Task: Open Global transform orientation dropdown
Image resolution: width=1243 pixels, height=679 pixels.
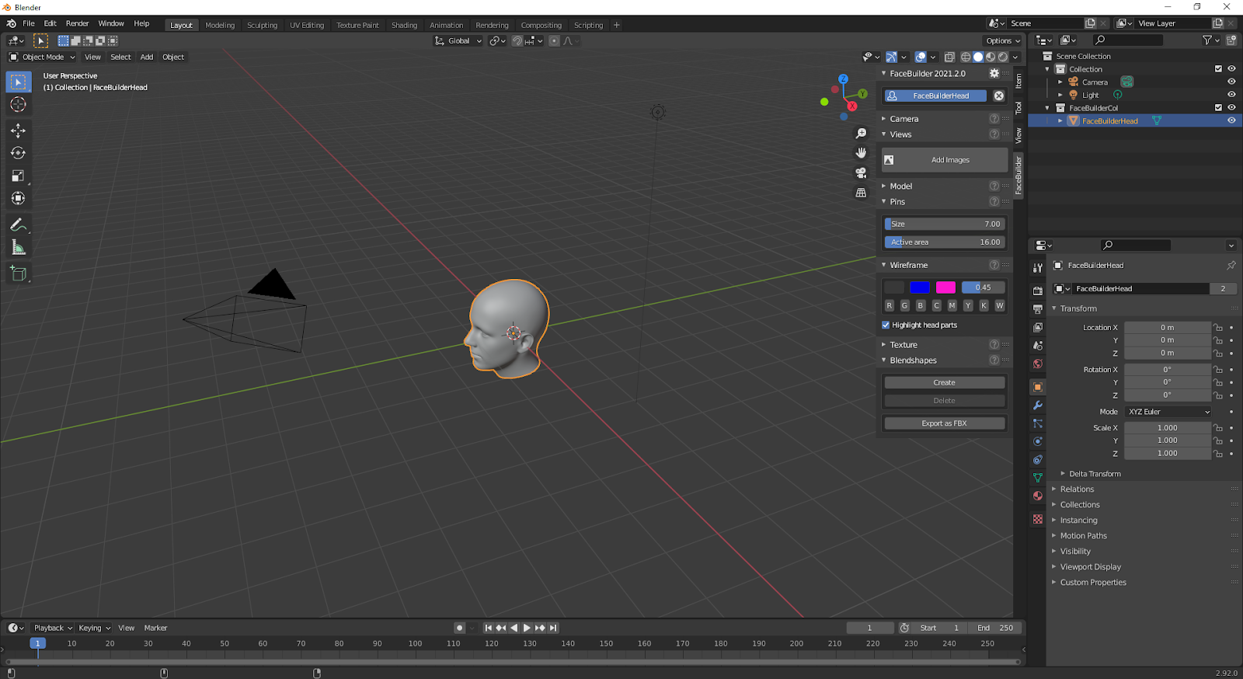Action: pyautogui.click(x=458, y=40)
